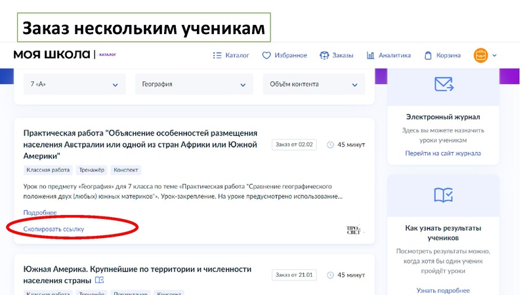The height and width of the screenshot is (295, 525).
Task: Expand the profile menu chevron
Action: point(495,56)
